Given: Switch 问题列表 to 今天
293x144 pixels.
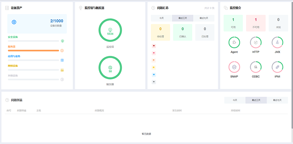Looking at the screenshot, I should [235, 100].
